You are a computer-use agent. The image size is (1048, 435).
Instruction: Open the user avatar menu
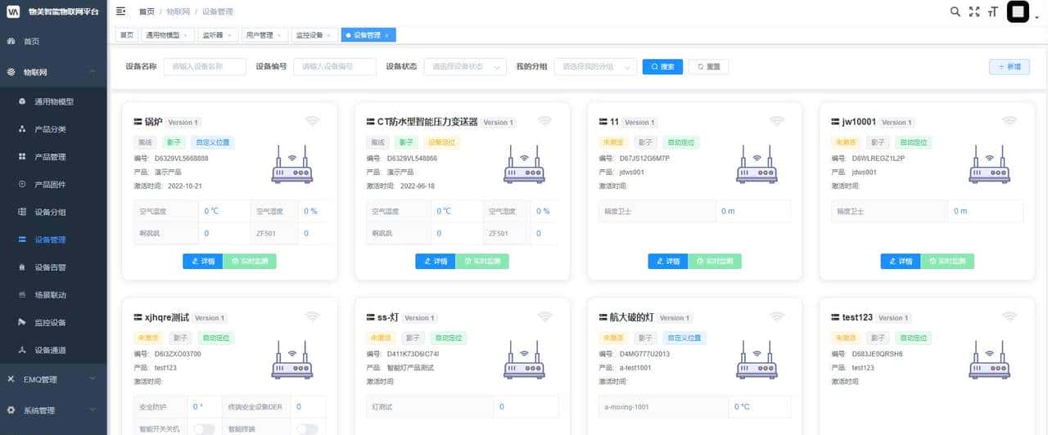tap(1018, 11)
